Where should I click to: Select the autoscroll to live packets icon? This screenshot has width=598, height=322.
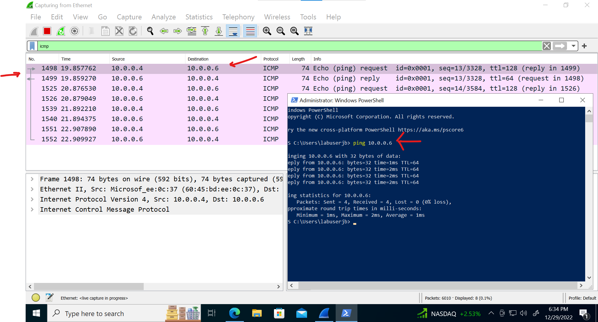point(233,31)
